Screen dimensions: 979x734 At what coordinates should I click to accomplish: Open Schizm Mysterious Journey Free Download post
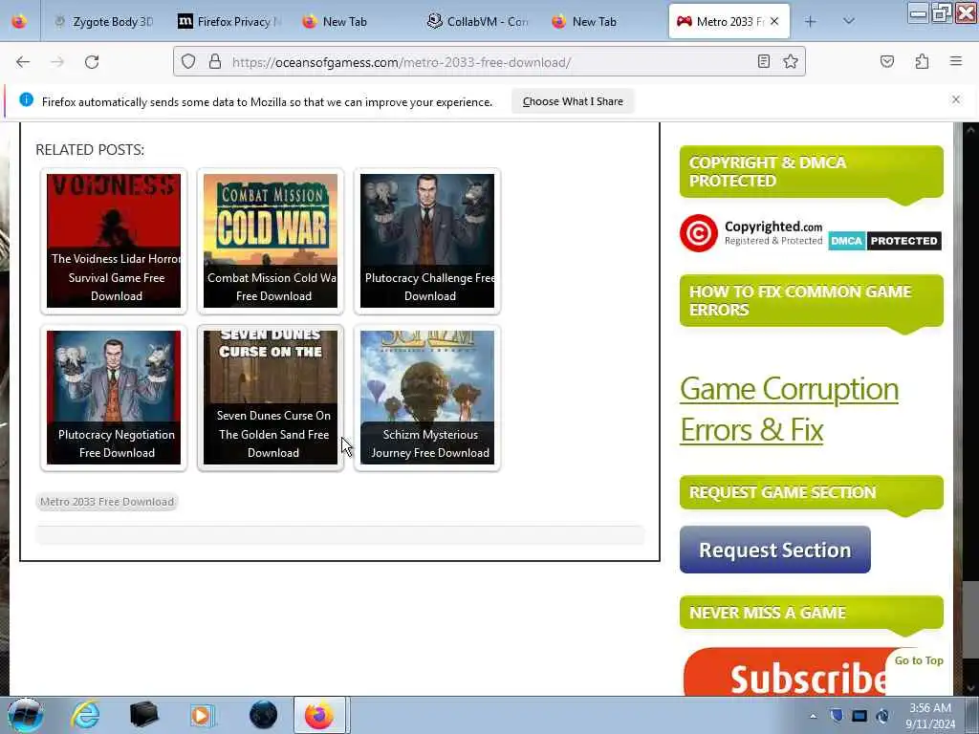(427, 398)
